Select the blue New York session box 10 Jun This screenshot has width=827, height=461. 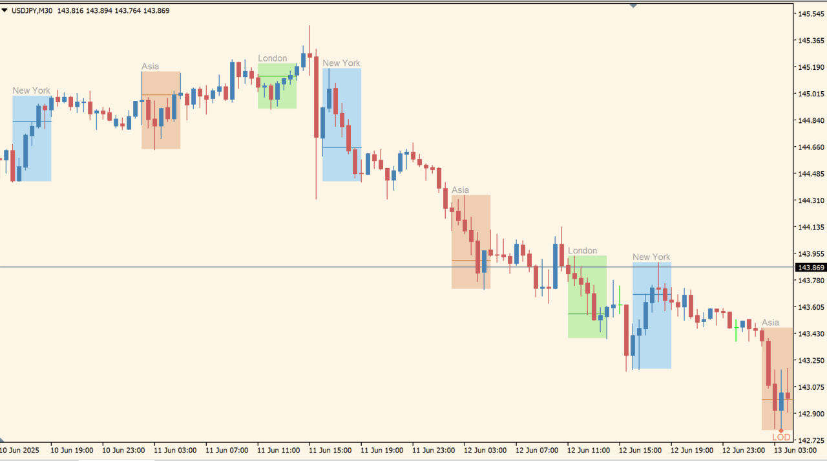pyautogui.click(x=32, y=138)
